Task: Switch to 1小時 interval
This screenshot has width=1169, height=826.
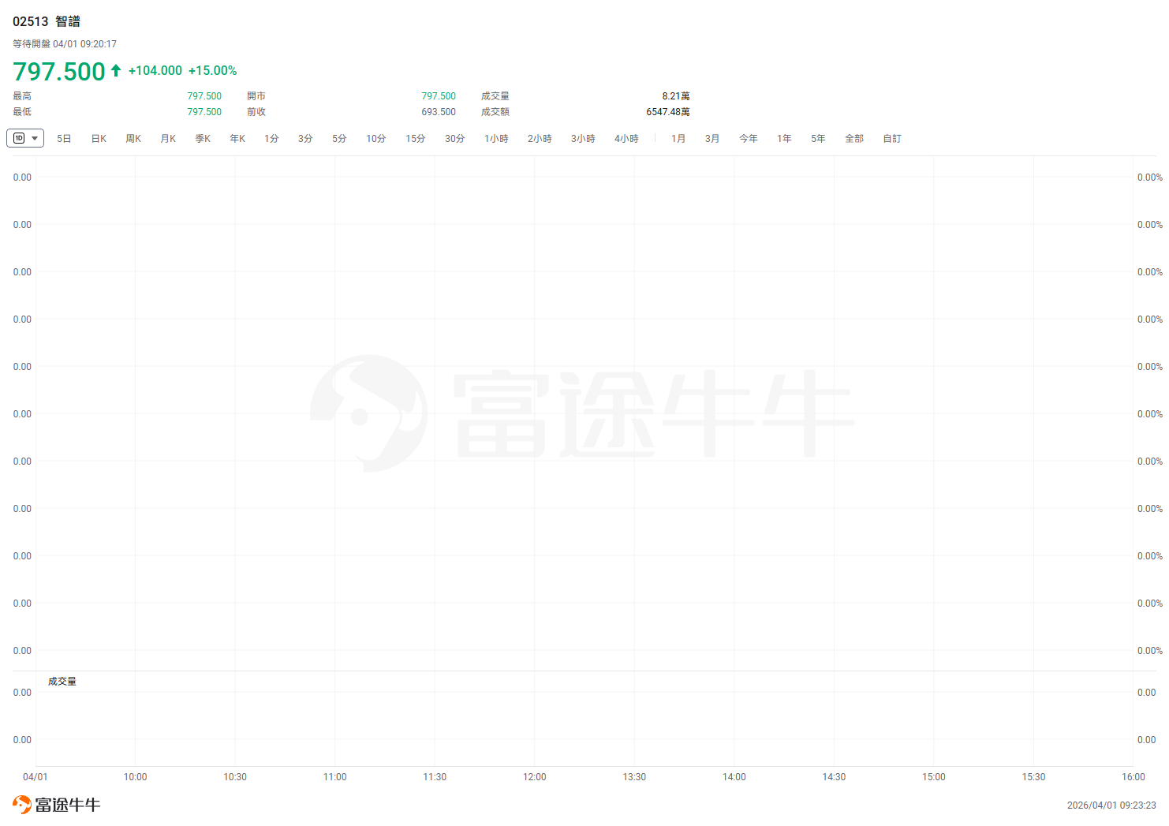Action: [496, 139]
